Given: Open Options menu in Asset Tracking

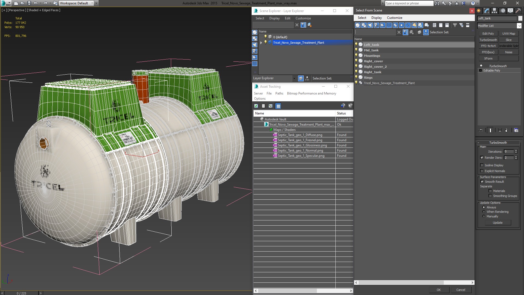Looking at the screenshot, I should click(x=260, y=99).
